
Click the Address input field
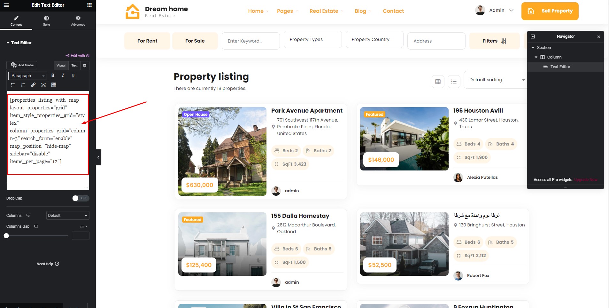pyautogui.click(x=436, y=41)
